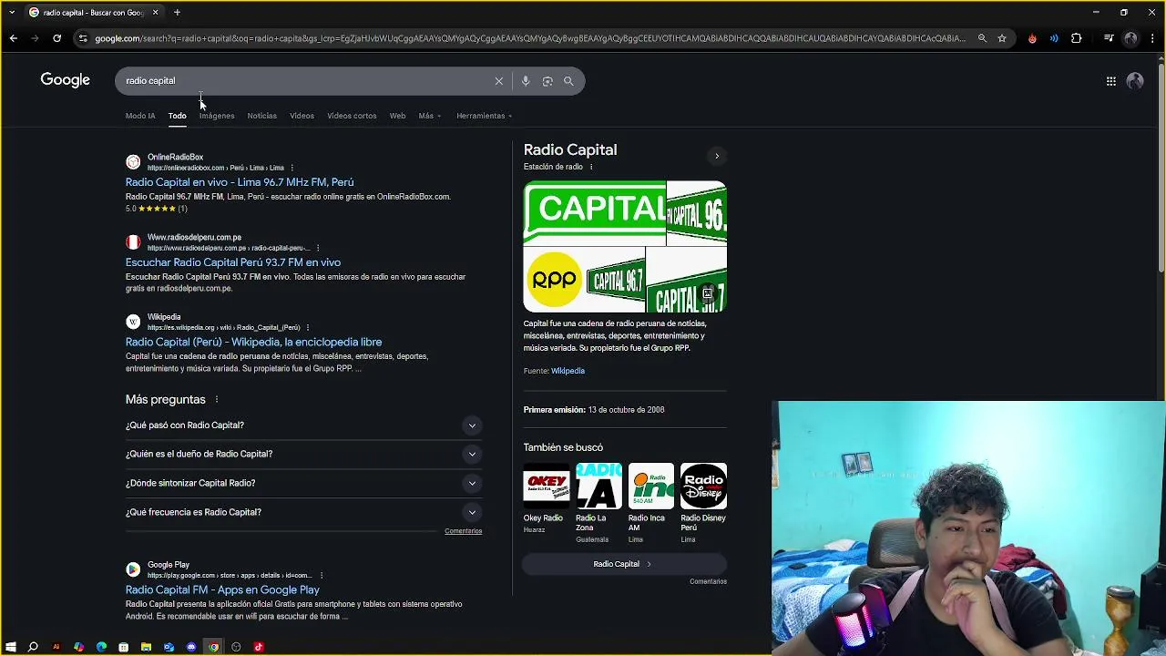The image size is (1166, 656).
Task: Select the Imágenes tab
Action: (x=217, y=116)
